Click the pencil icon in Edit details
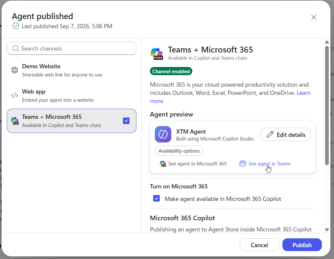The height and width of the screenshot is (259, 334). pos(270,135)
